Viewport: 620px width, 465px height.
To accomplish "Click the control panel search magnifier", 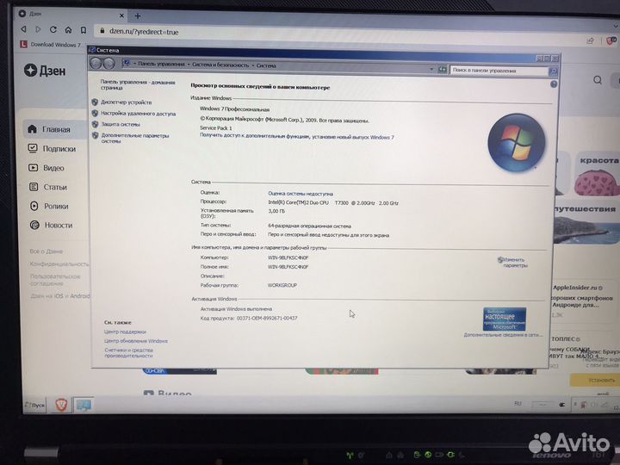I will pos(553,71).
